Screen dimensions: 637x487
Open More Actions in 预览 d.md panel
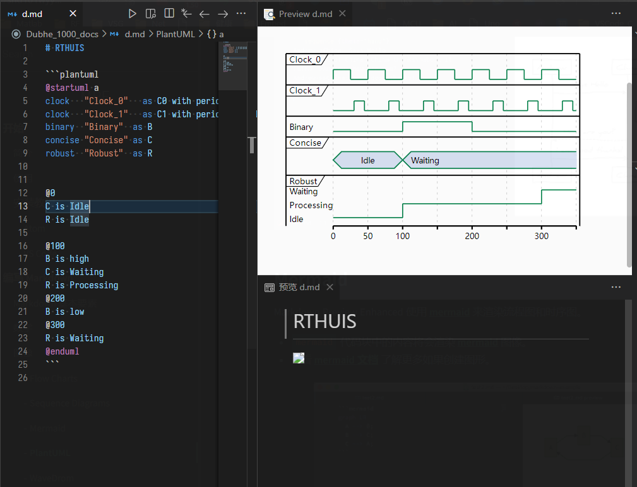click(x=616, y=287)
